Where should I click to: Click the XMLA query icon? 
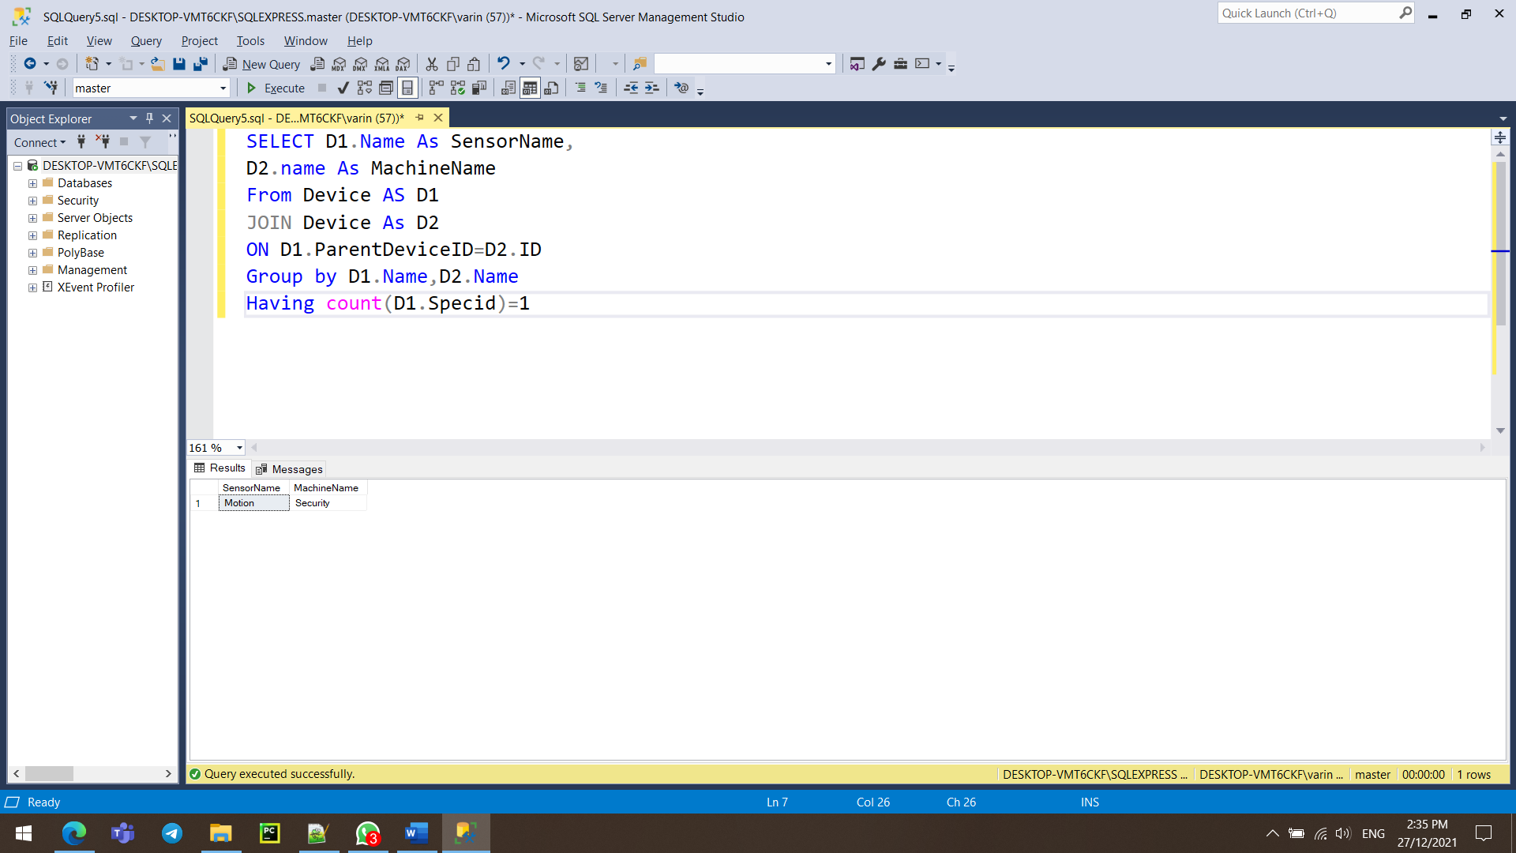(x=382, y=64)
